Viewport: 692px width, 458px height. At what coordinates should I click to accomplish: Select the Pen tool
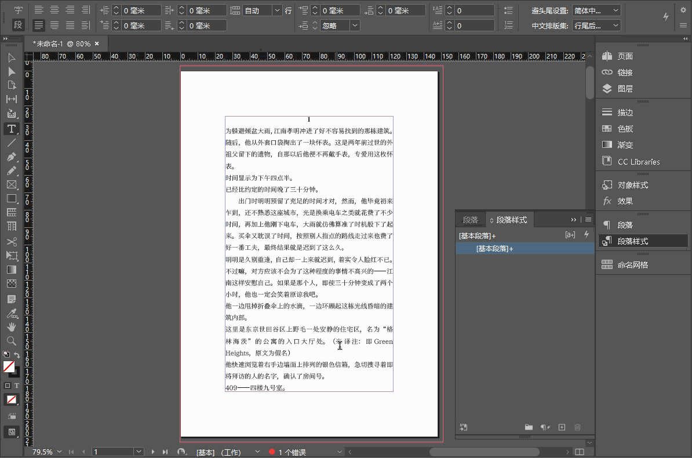pos(12,157)
